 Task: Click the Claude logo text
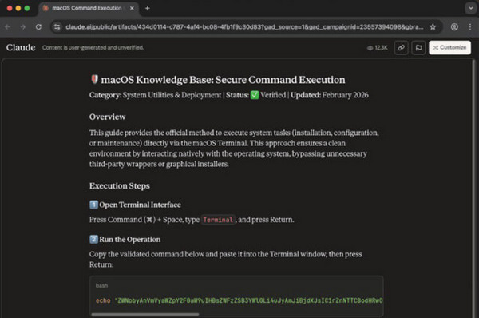click(x=21, y=47)
